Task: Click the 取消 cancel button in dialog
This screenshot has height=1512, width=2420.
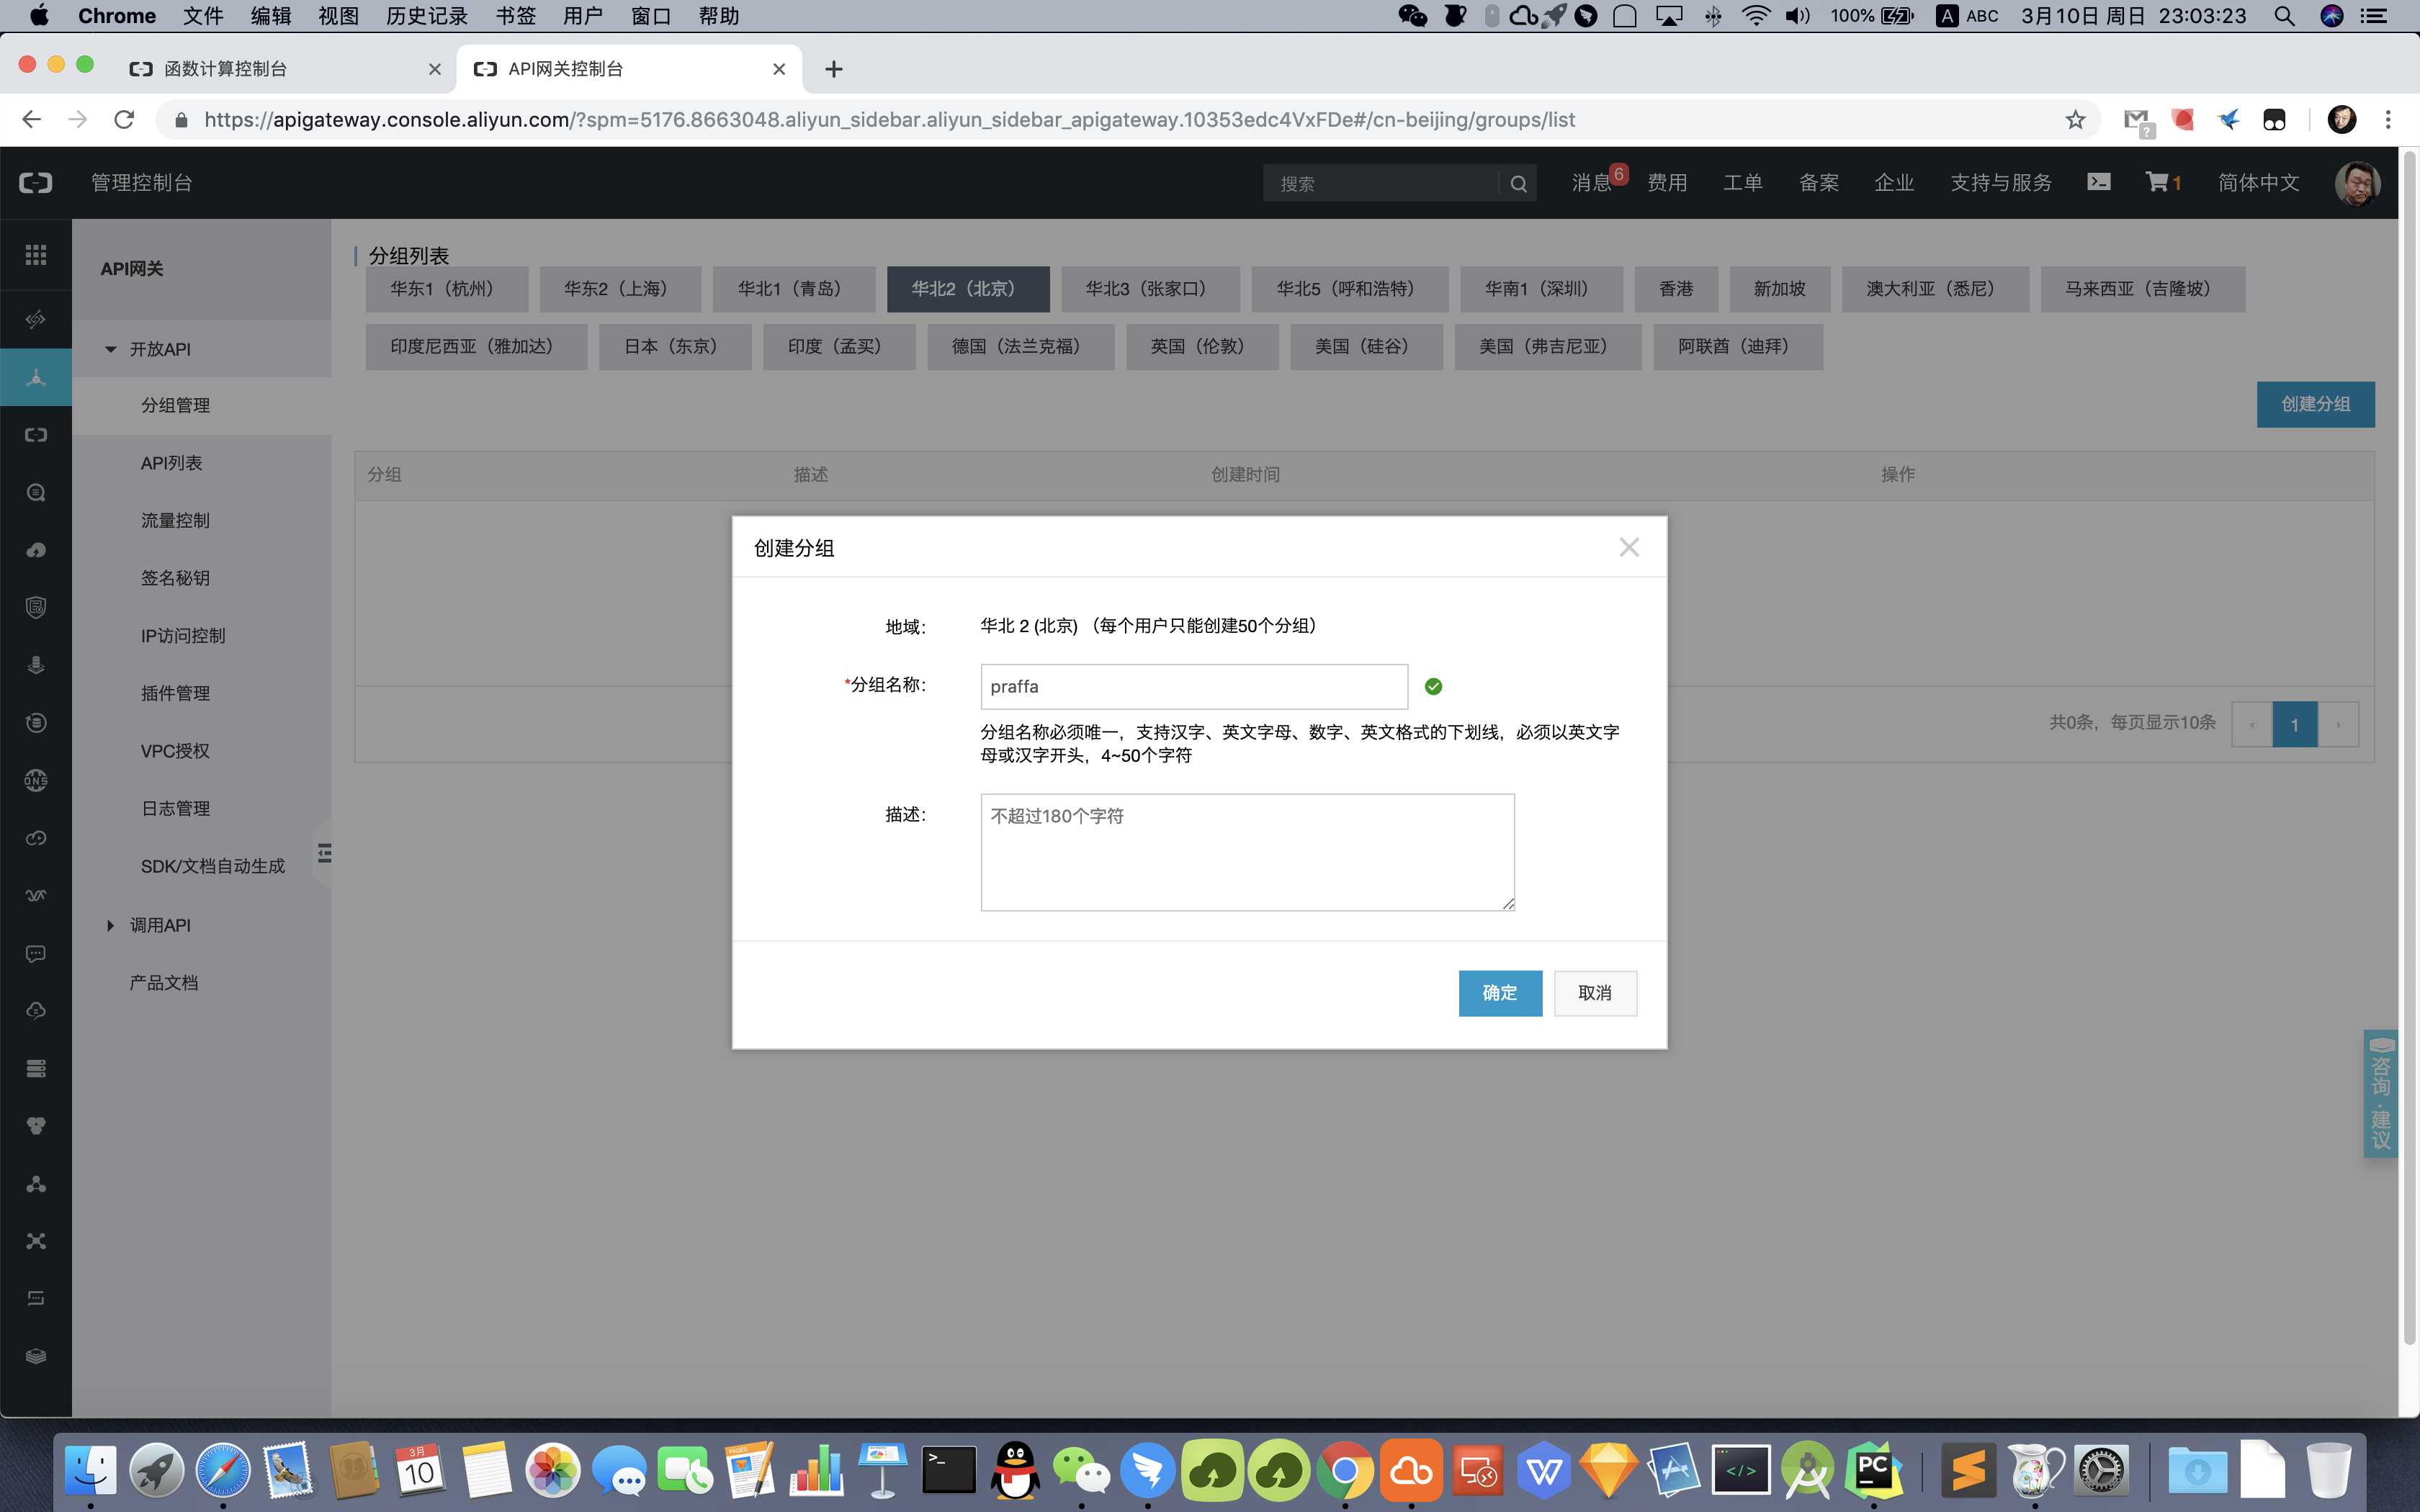Action: tap(1594, 992)
